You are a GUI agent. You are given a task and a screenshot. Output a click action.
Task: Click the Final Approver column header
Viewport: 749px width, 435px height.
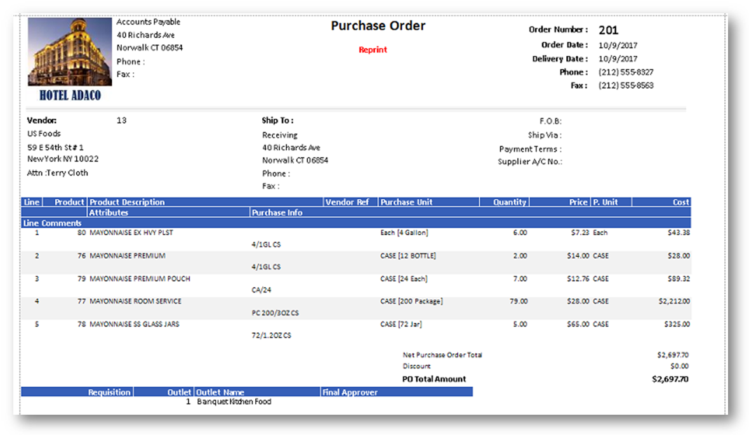coord(350,393)
